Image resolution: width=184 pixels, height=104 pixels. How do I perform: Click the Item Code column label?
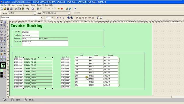point(18,57)
